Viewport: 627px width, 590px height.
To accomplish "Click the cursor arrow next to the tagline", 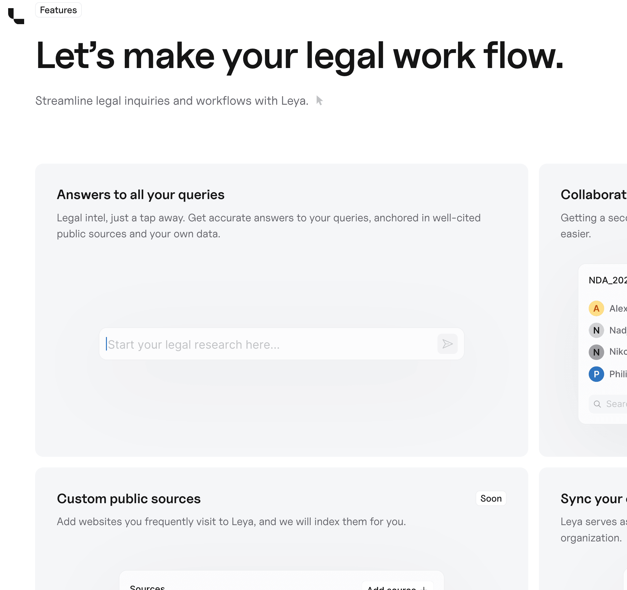I will [319, 101].
